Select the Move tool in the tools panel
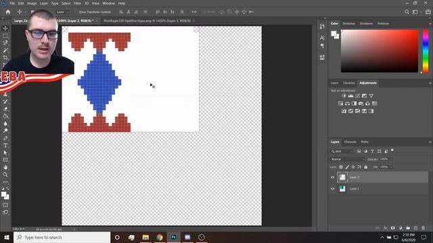Screen dimensions: 433x243 [x=5, y=28]
